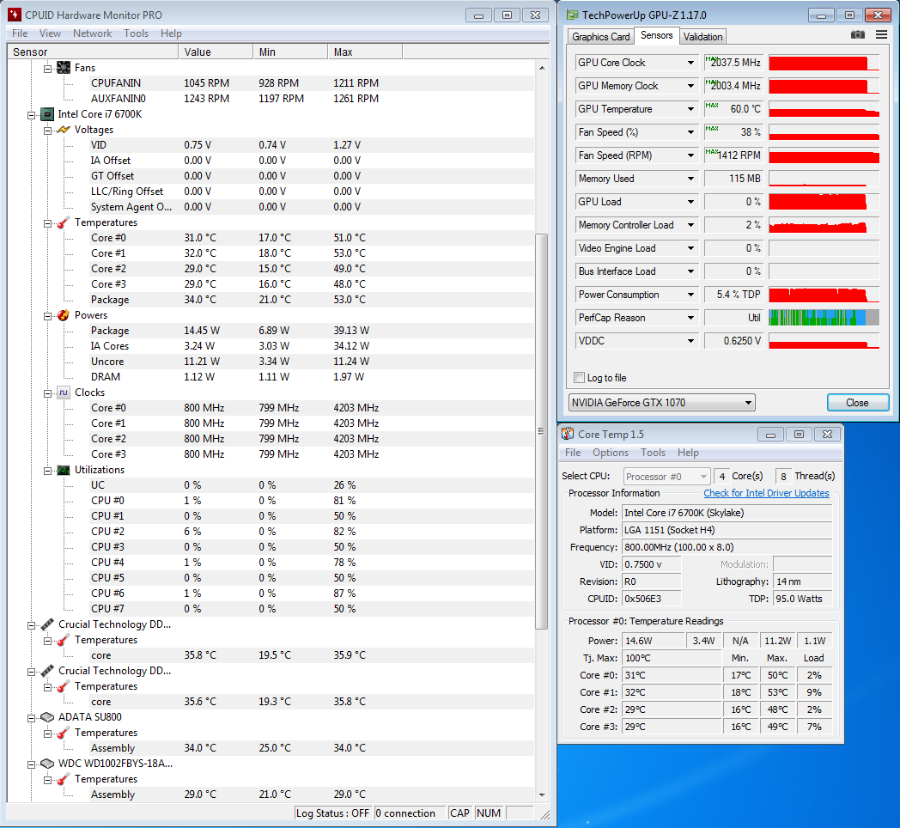Open Core Temp Options menu

click(x=611, y=453)
